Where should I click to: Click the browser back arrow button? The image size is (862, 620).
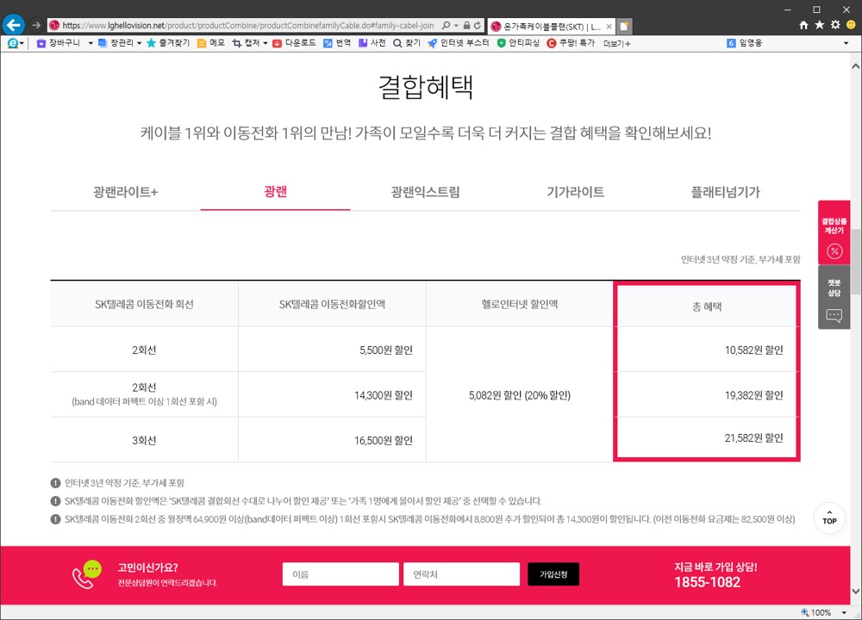click(x=14, y=25)
